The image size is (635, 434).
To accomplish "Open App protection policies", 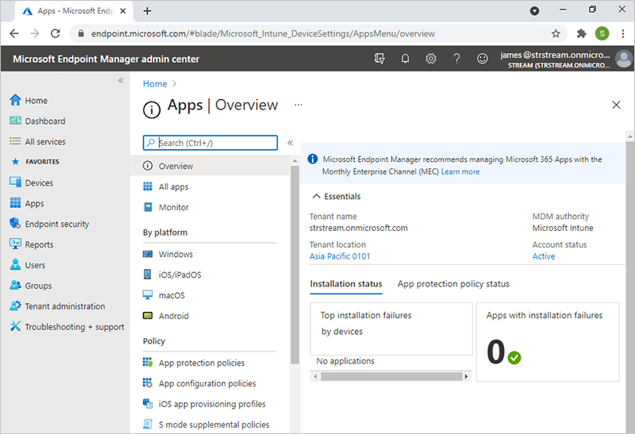I will (202, 363).
